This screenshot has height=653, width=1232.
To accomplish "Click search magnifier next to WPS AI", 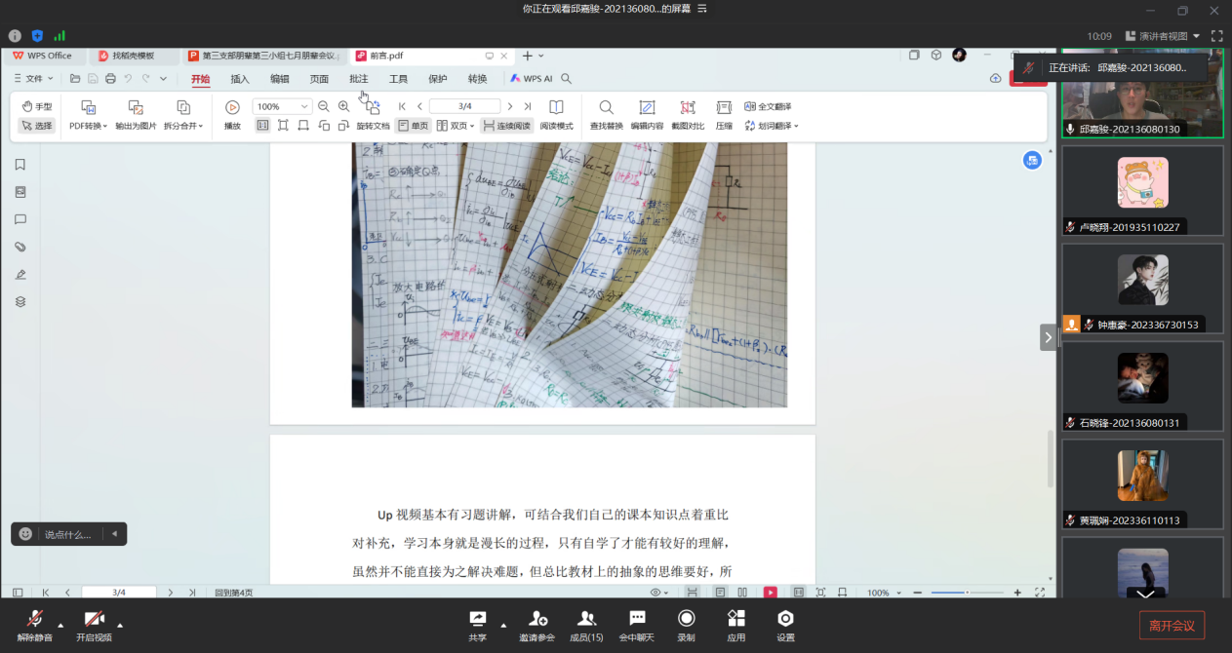I will tap(567, 79).
